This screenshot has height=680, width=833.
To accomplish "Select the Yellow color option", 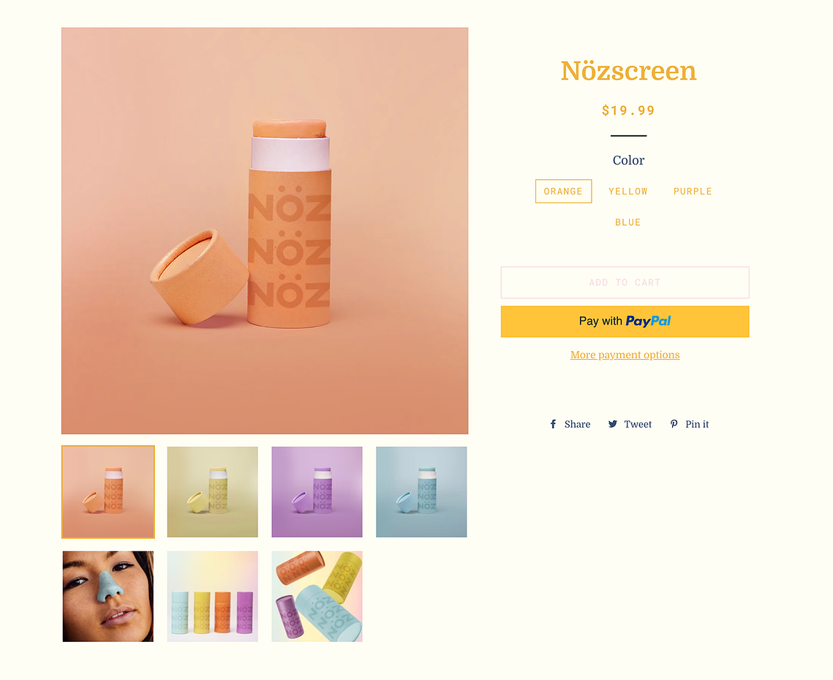I will coord(628,192).
